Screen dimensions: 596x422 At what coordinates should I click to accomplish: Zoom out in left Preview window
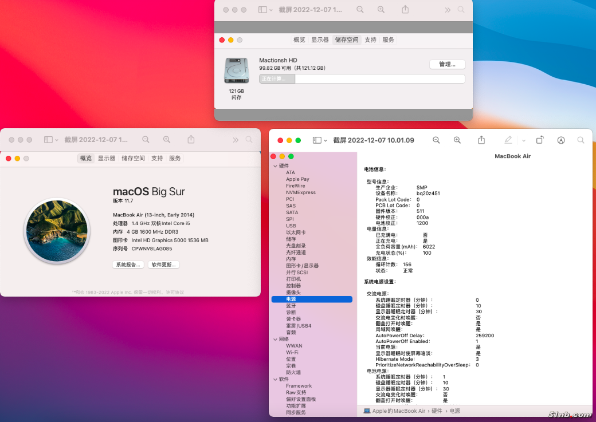(x=146, y=140)
